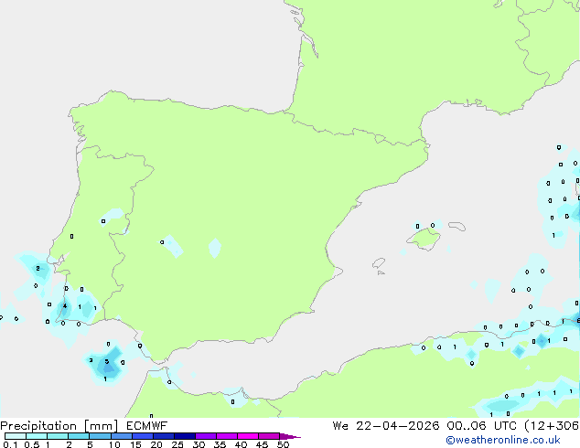Click the '15' legend scale label
The width and height of the screenshot is (580, 448).
click(135, 444)
